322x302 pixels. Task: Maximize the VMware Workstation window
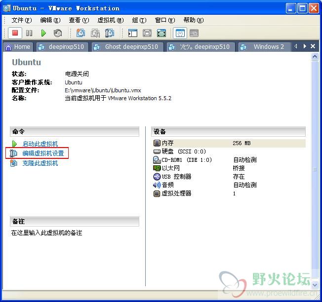(x=302, y=8)
